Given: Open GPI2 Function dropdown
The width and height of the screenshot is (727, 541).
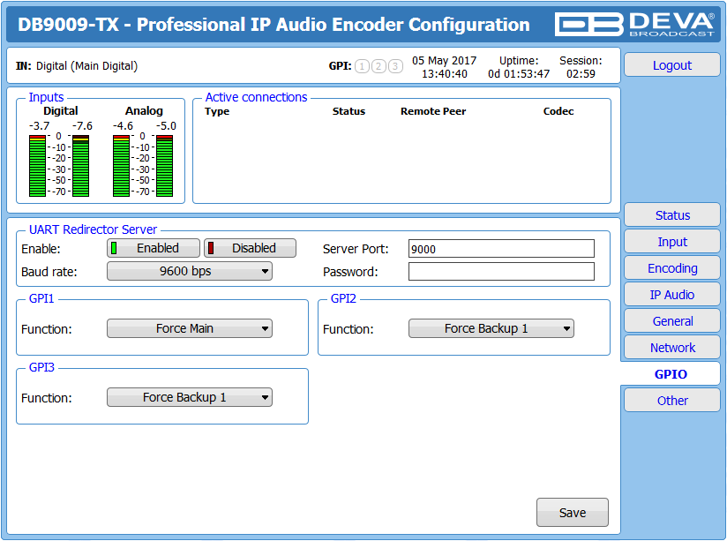Looking at the screenshot, I should pos(491,328).
